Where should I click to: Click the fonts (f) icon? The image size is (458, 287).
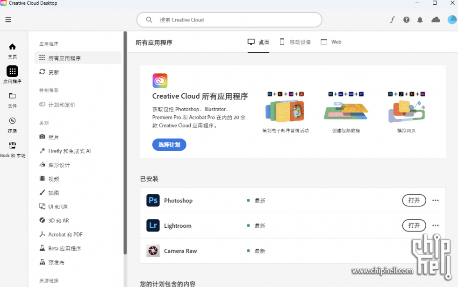pos(392,20)
